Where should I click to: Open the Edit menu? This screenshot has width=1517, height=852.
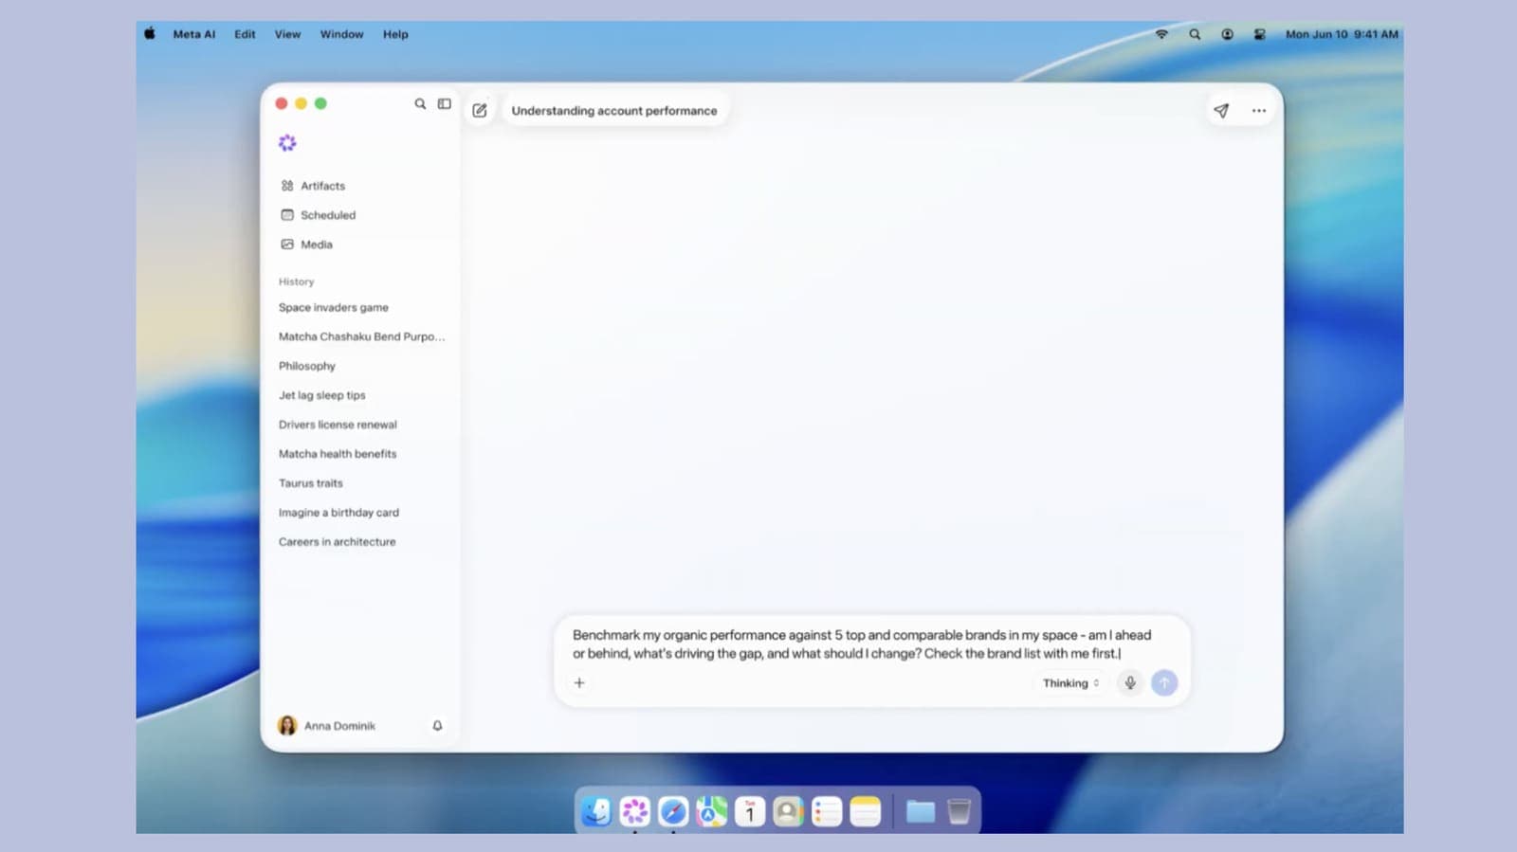[245, 34]
